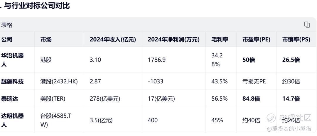Click the 26.5倍 PS value

point(291,60)
